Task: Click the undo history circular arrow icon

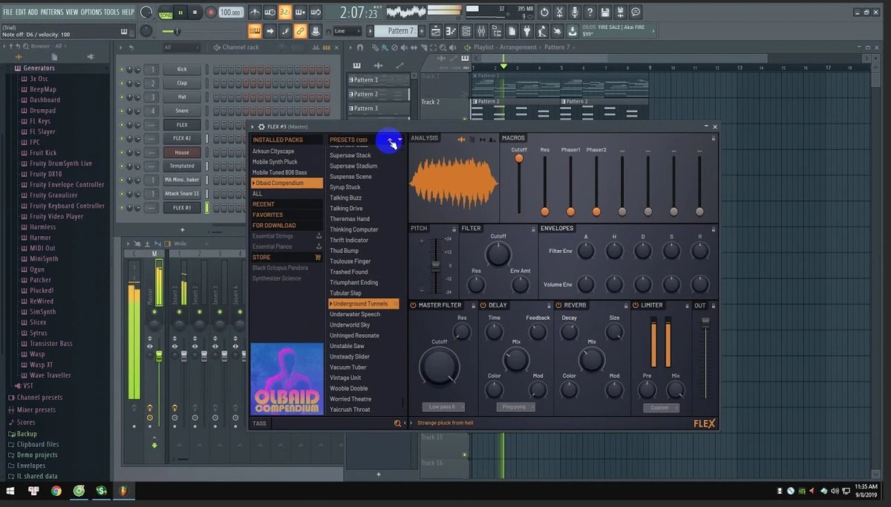Action: (x=545, y=12)
